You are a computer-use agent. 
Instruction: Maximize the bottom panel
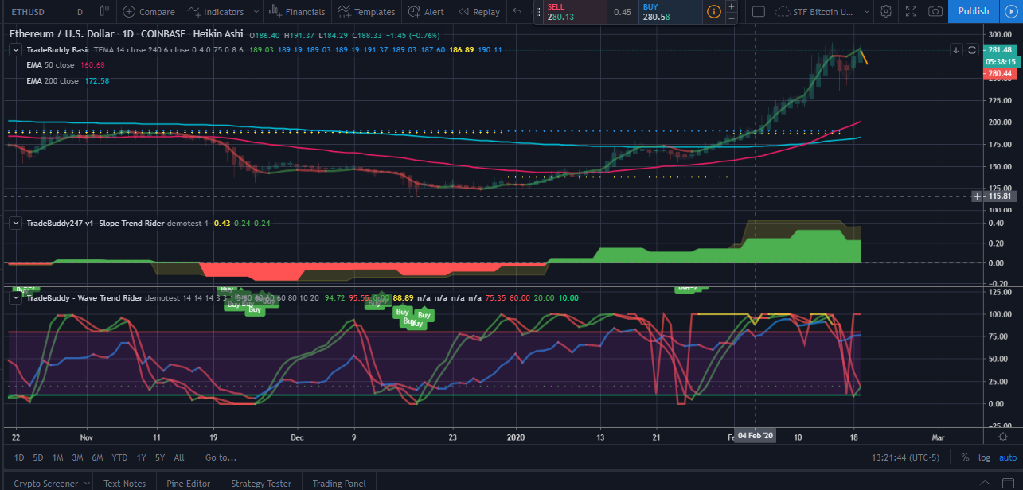[1009, 483]
